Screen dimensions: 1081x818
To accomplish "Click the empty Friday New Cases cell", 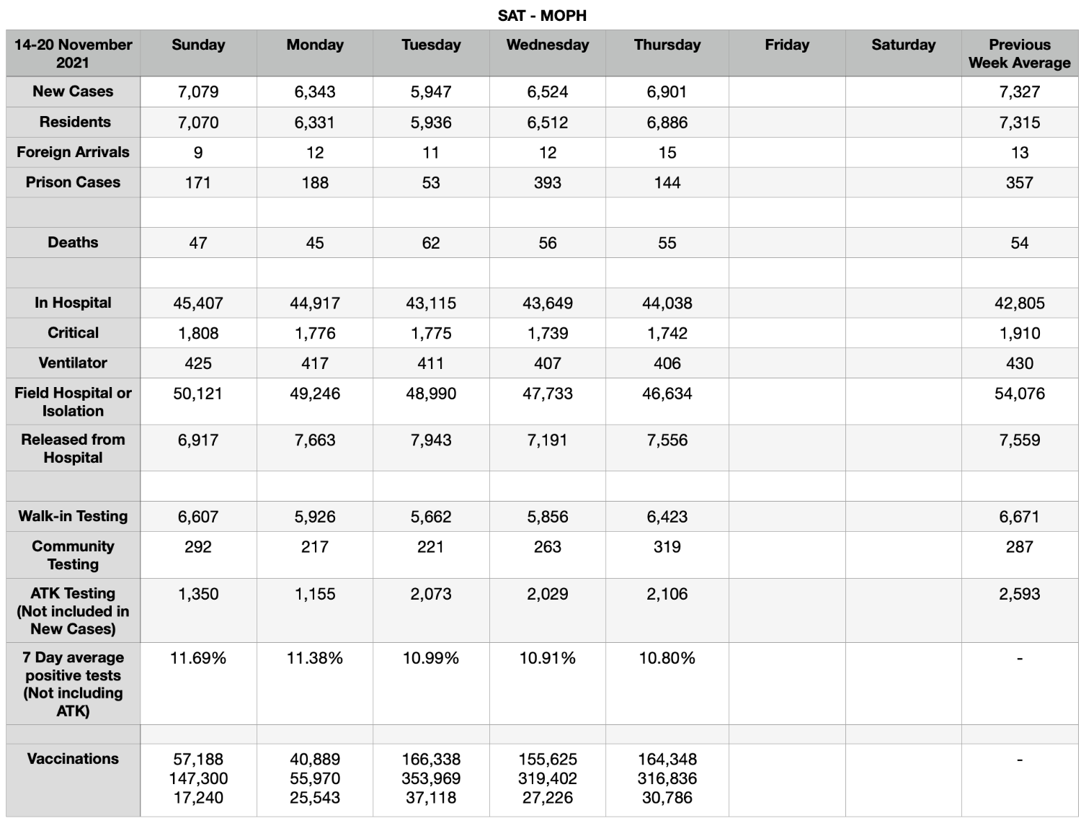I will pos(787,92).
